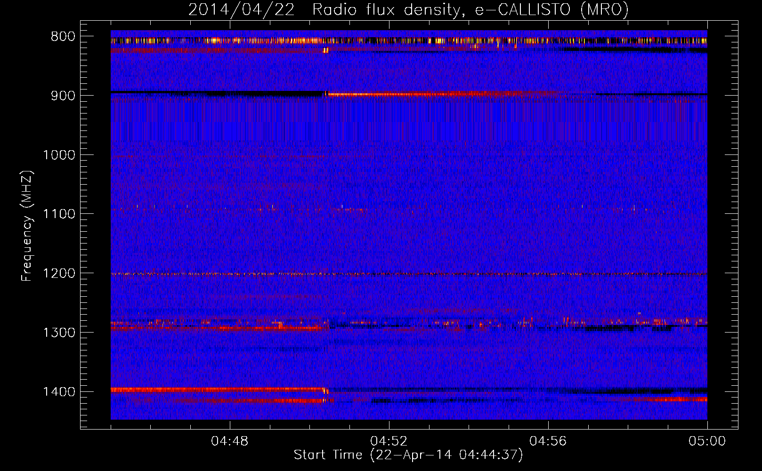
Task: Click the 05:00 time tick label
Action: click(707, 441)
